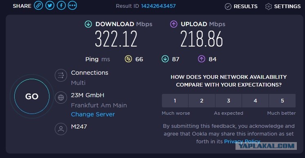The height and width of the screenshot is (158, 305).
Task: Rate network availability as 3
Action: coord(229,101)
